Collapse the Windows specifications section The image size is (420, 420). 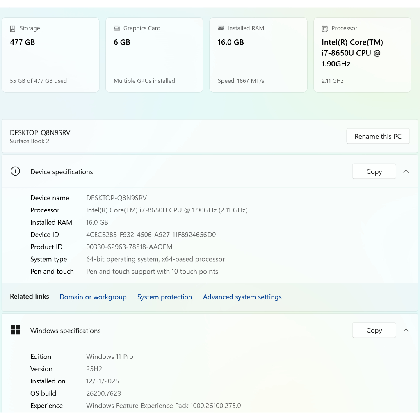(x=406, y=330)
